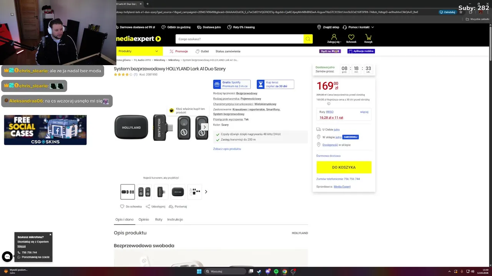This screenshot has width=492, height=276.
Task: Open Steam from the taskbar
Action: click(x=259, y=271)
